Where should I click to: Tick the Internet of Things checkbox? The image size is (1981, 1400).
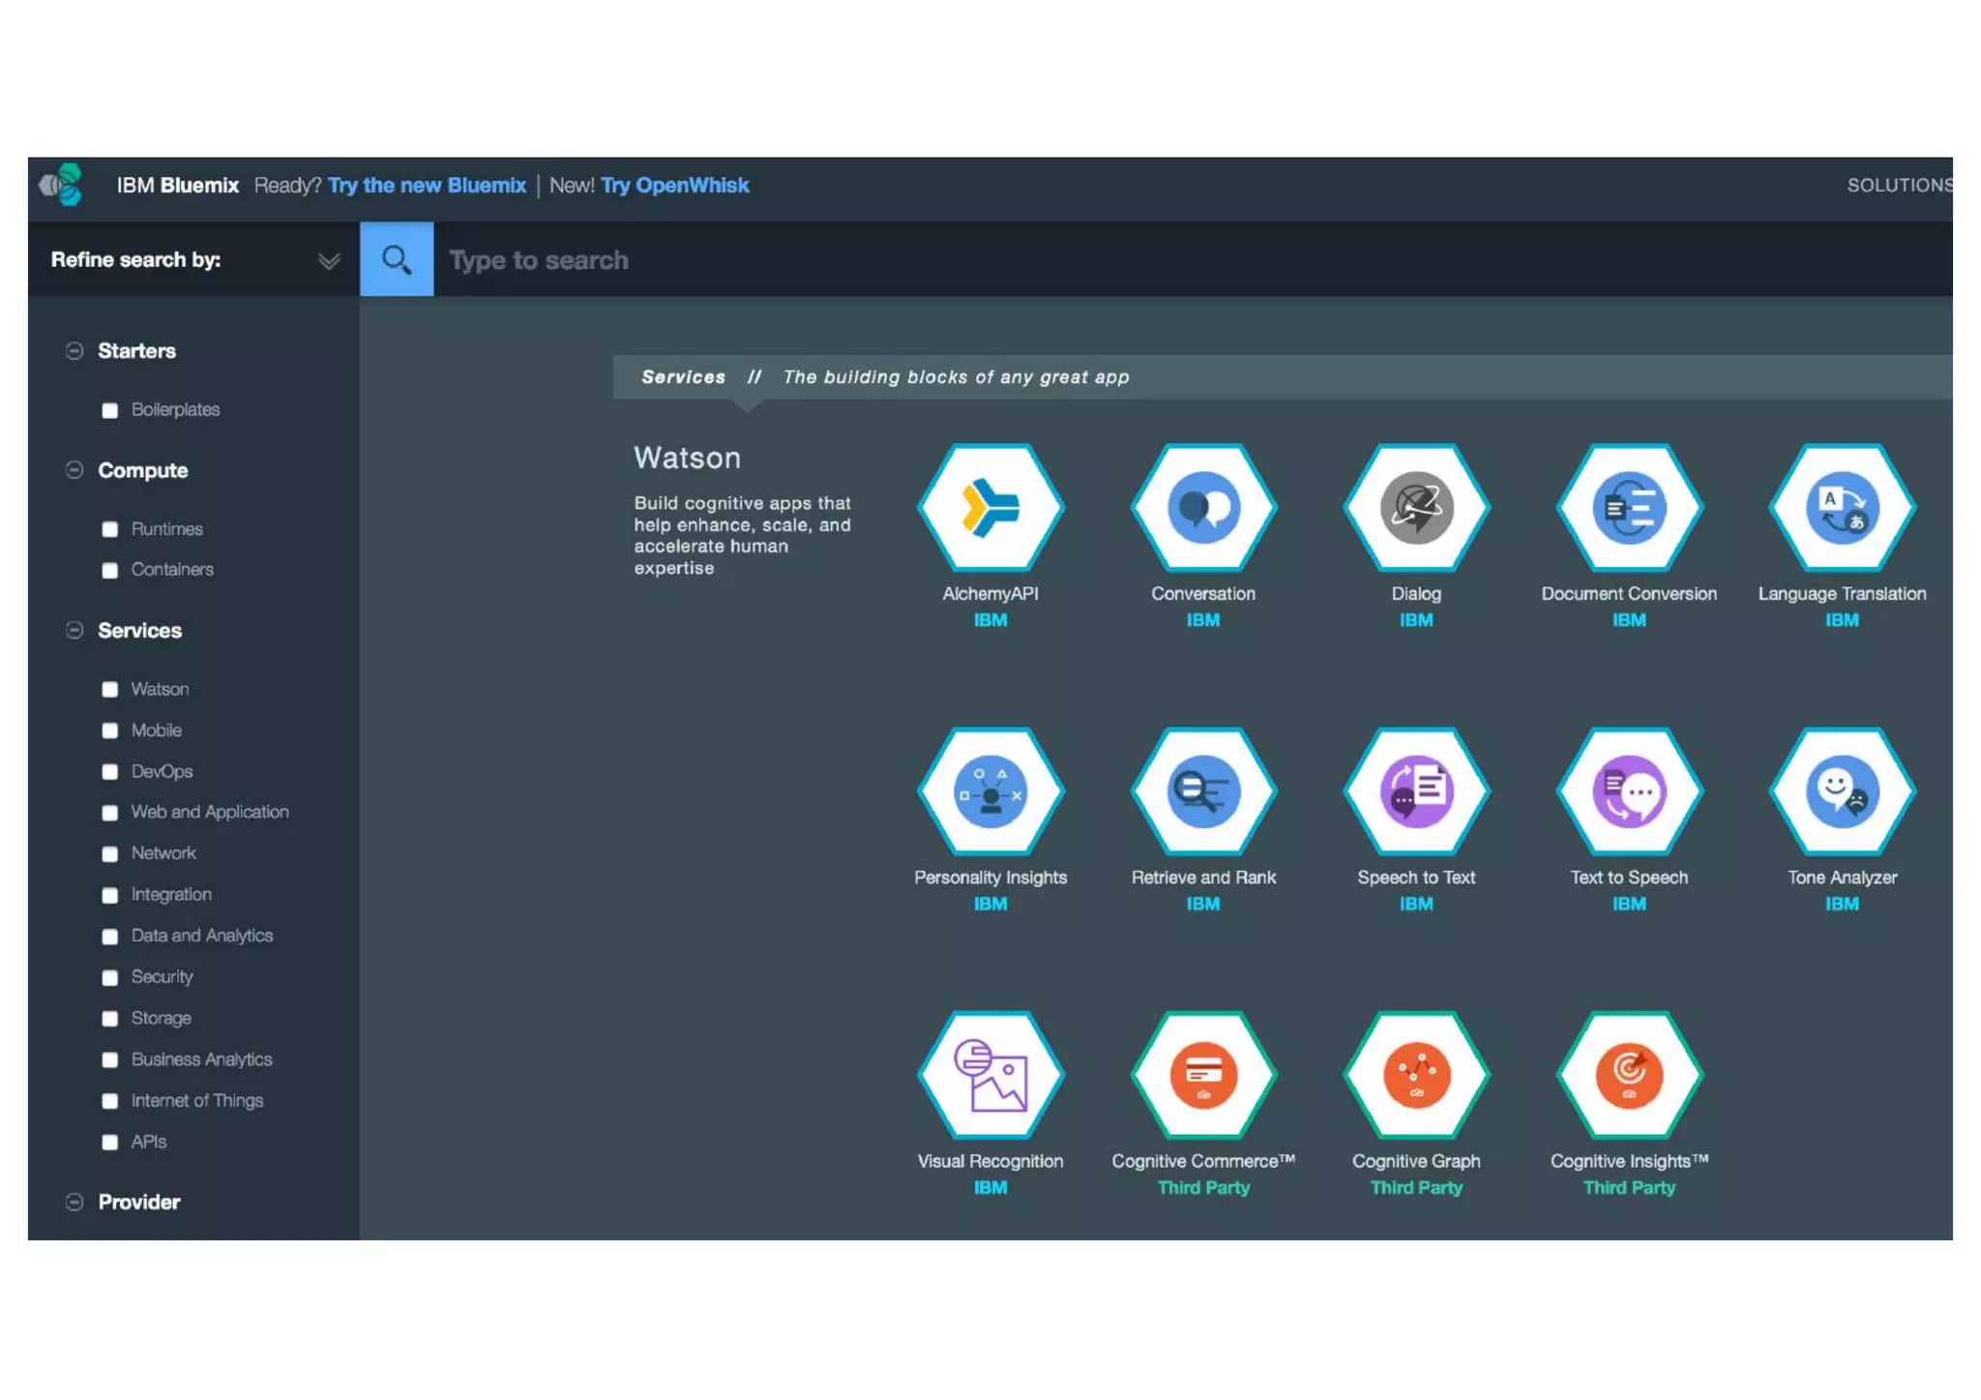click(110, 1101)
